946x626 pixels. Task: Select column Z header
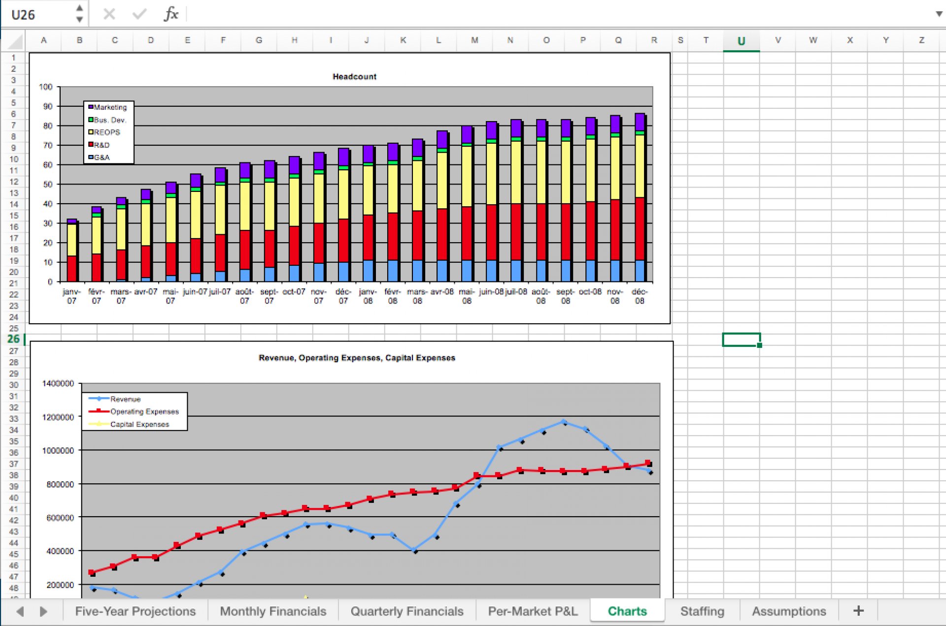pyautogui.click(x=921, y=40)
